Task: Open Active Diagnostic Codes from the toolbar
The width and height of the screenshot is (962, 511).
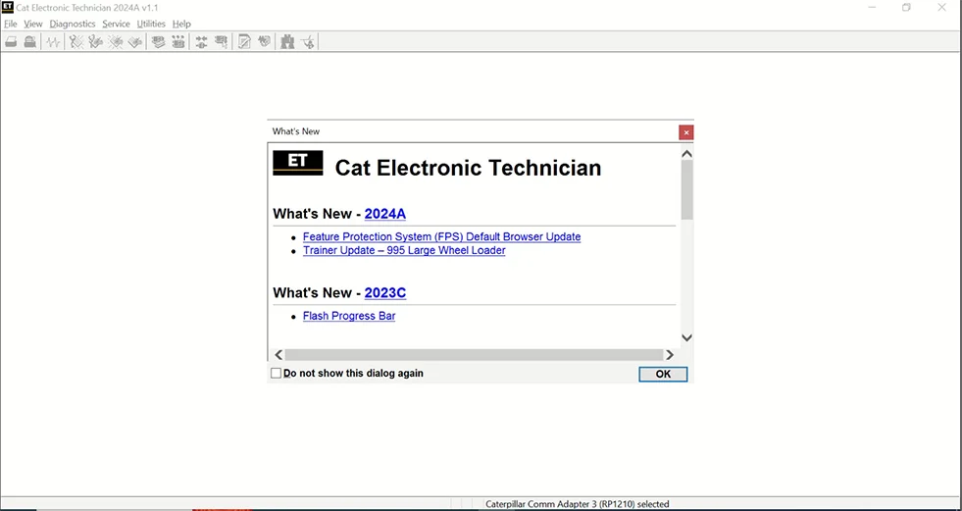Action: coord(75,42)
